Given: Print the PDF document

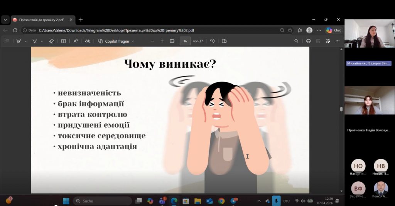Looking at the screenshot, I should [308, 41].
